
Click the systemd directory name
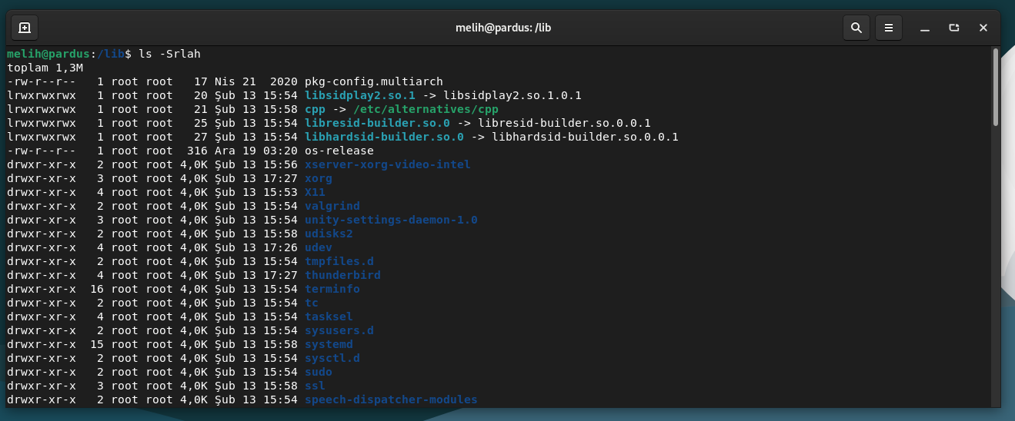pyautogui.click(x=329, y=344)
